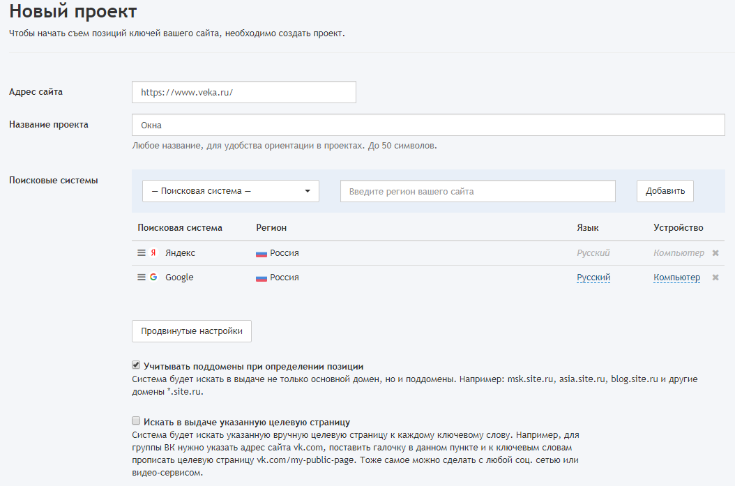The image size is (735, 486).
Task: Open the "Поисковая система" dropdown
Action: [x=230, y=191]
